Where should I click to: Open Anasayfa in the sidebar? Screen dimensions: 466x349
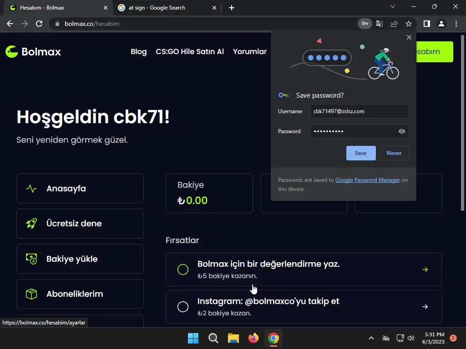click(x=80, y=189)
